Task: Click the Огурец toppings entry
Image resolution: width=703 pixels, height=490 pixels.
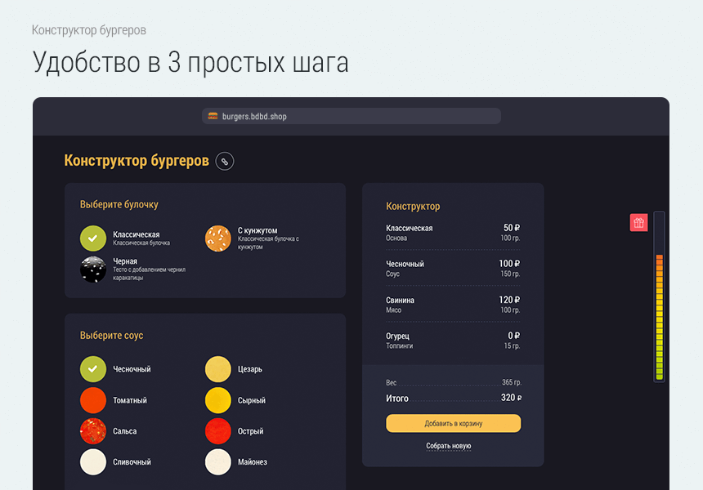Action: pos(453,340)
